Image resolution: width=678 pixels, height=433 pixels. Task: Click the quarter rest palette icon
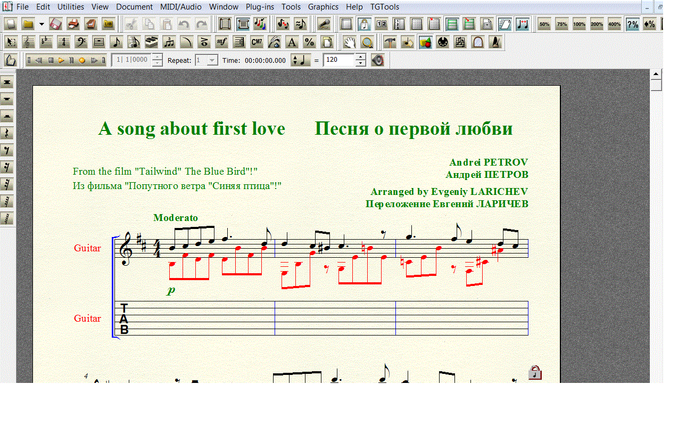[7, 133]
